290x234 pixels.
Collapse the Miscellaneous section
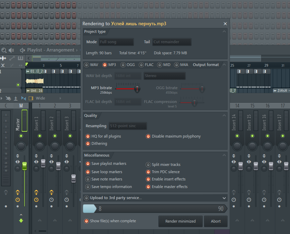point(224,155)
